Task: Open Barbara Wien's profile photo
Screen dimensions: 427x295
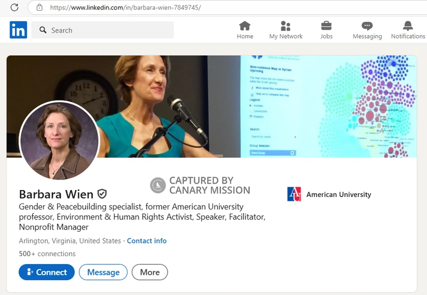Action: click(59, 141)
